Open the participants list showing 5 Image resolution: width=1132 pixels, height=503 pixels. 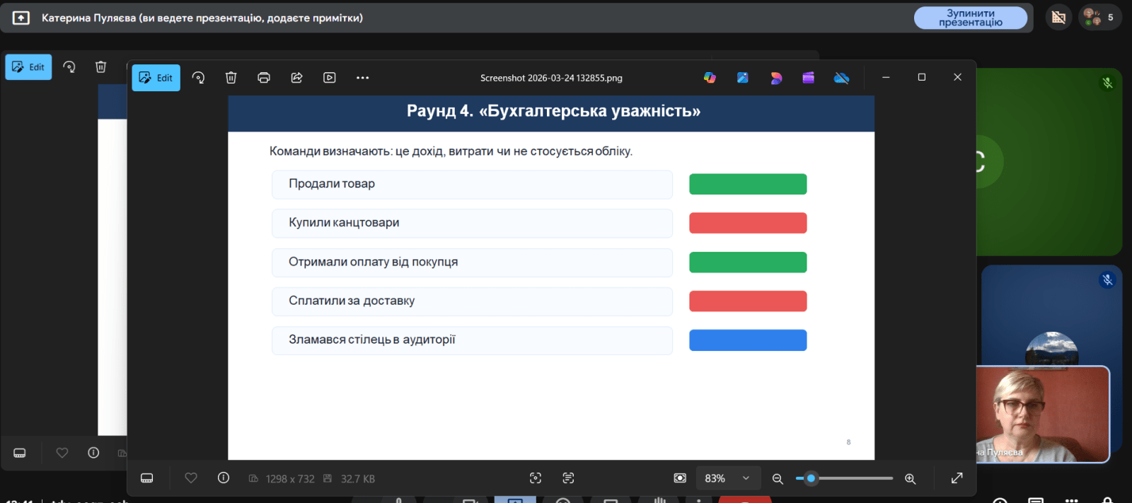click(x=1099, y=18)
